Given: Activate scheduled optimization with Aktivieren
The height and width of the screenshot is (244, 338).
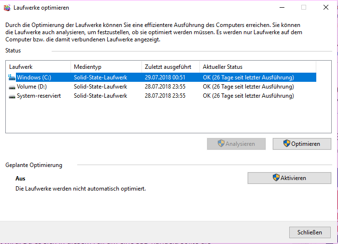Looking at the screenshot, I should click(x=289, y=178).
